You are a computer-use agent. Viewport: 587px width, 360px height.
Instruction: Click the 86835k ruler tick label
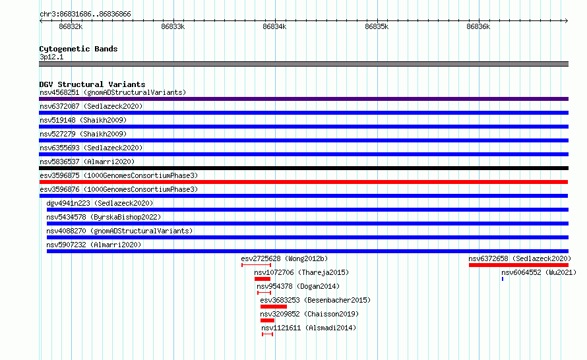[x=377, y=26]
